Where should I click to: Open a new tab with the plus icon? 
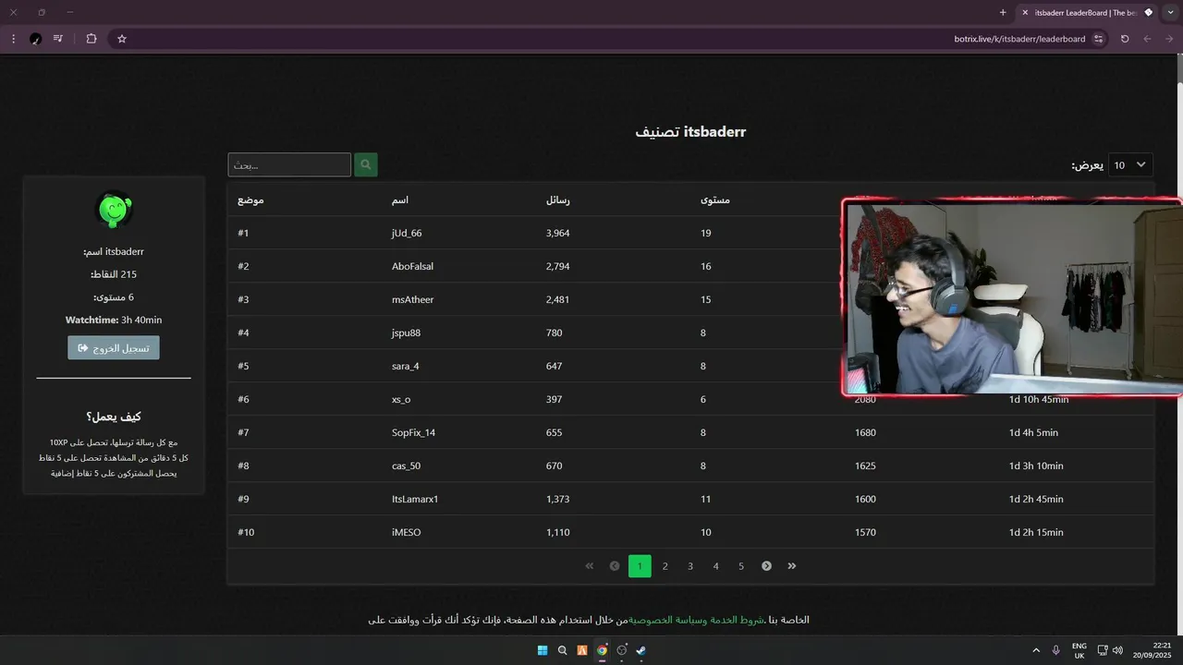coord(1003,12)
